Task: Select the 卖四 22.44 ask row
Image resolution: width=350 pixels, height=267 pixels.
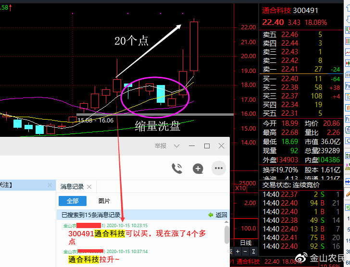Action: pyautogui.click(x=301, y=43)
